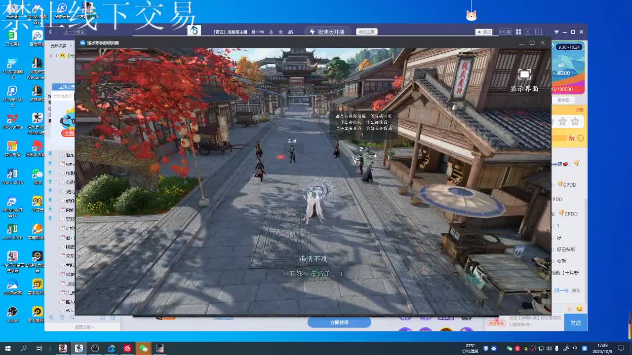Viewport: 632px width, 355px height.
Task: Open the 百度网盘 desktop icon
Action: pyautogui.click(x=38, y=38)
